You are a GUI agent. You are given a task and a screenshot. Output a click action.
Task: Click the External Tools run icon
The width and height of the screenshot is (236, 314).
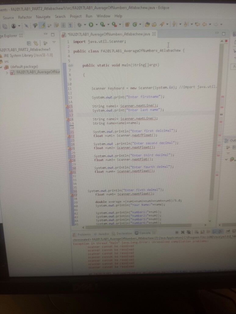pos(114,24)
